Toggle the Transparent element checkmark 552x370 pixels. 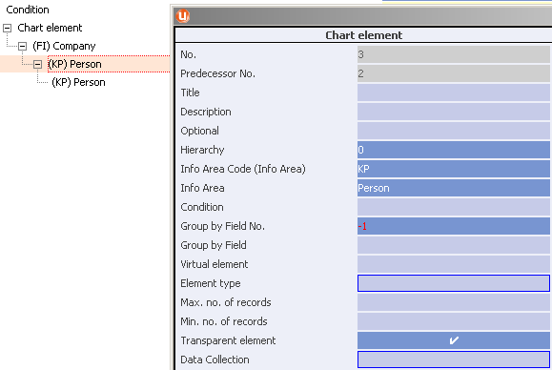454,340
